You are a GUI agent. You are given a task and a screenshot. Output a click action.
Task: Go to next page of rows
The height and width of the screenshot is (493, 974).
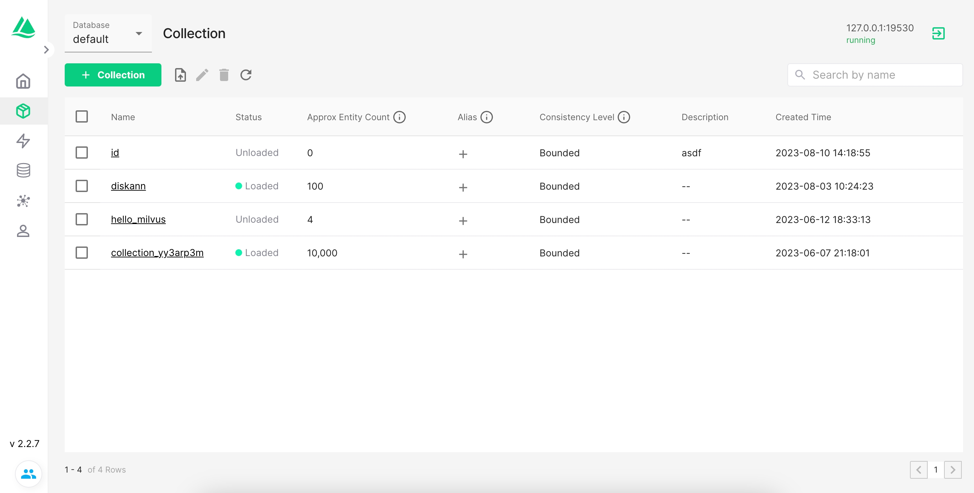click(x=953, y=470)
